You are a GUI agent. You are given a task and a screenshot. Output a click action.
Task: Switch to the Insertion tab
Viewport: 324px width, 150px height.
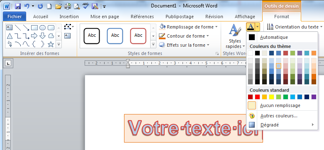pyautogui.click(x=69, y=17)
